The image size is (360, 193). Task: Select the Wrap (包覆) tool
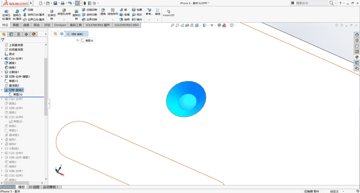point(137,9)
